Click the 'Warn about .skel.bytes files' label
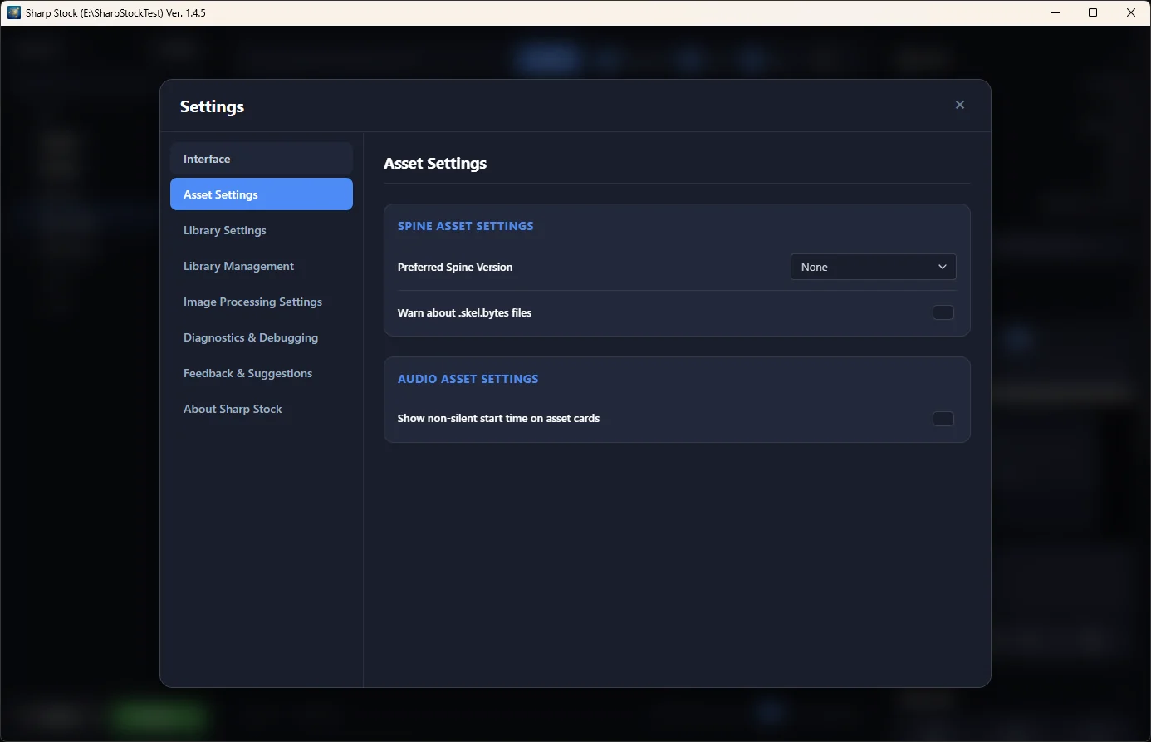The width and height of the screenshot is (1151, 742). tap(464, 312)
